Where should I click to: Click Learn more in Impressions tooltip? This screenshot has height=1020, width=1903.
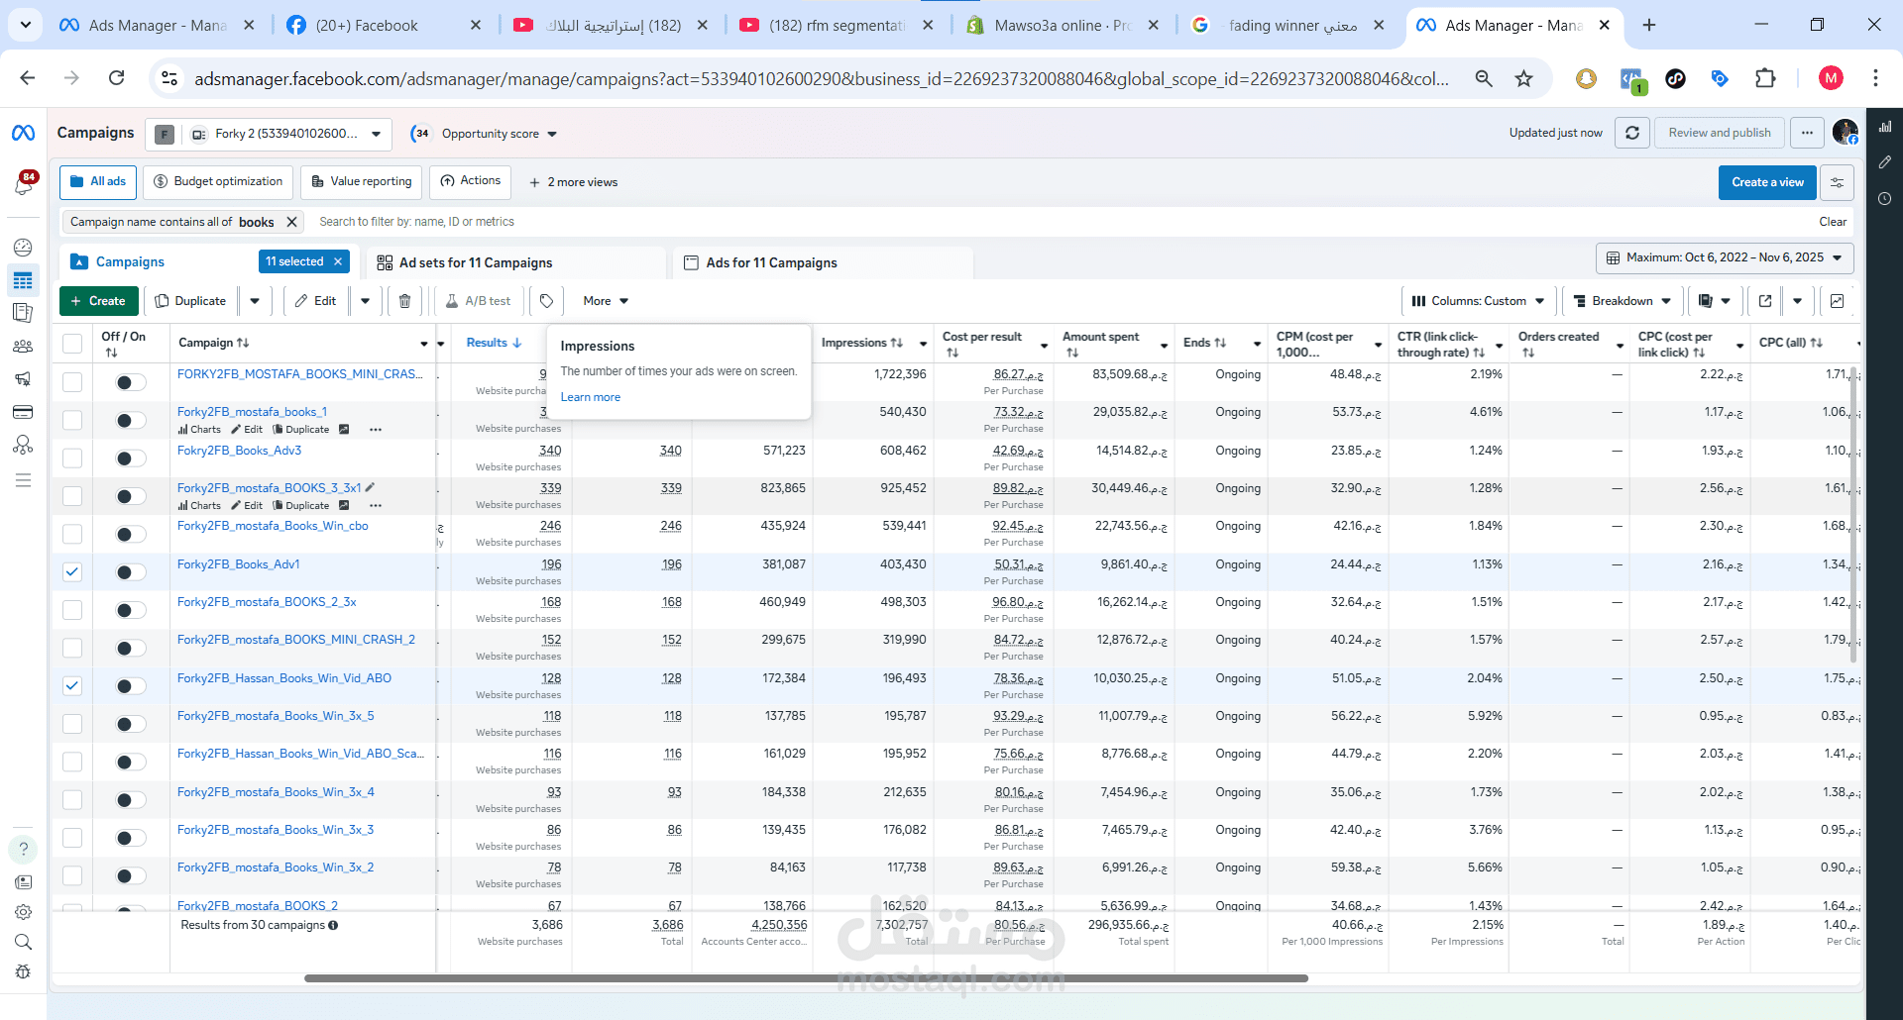point(591,397)
